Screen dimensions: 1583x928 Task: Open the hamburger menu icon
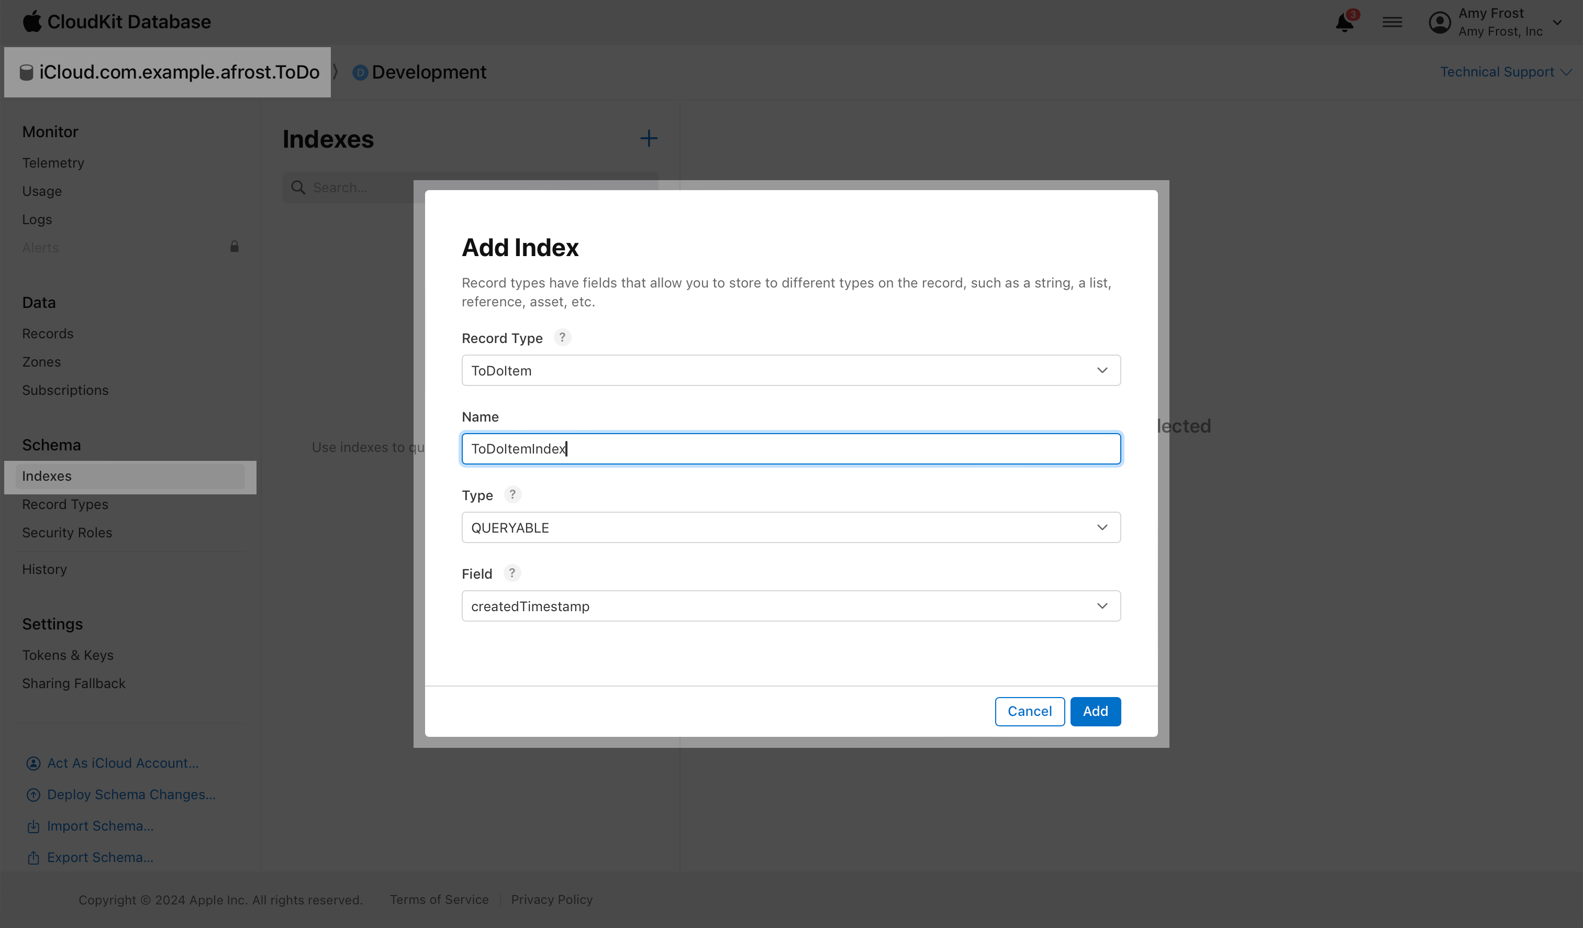pyautogui.click(x=1392, y=23)
